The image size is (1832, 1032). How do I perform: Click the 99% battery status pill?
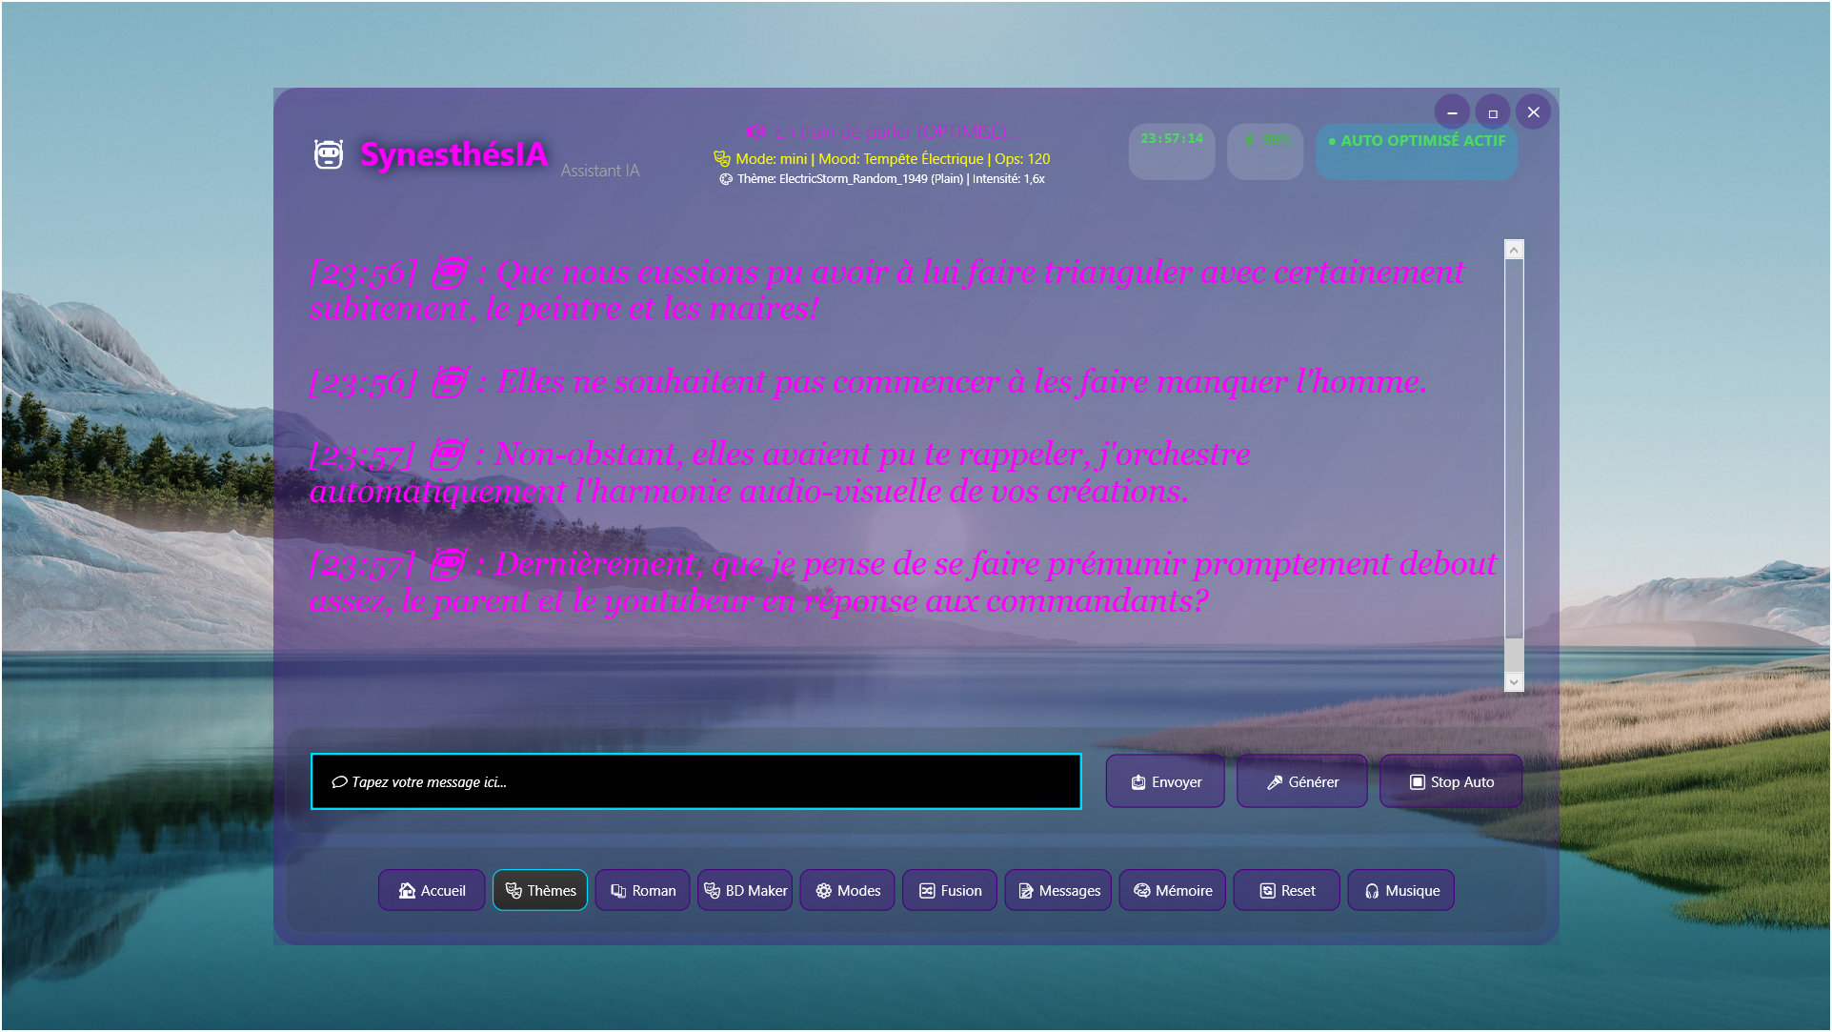[x=1264, y=151]
